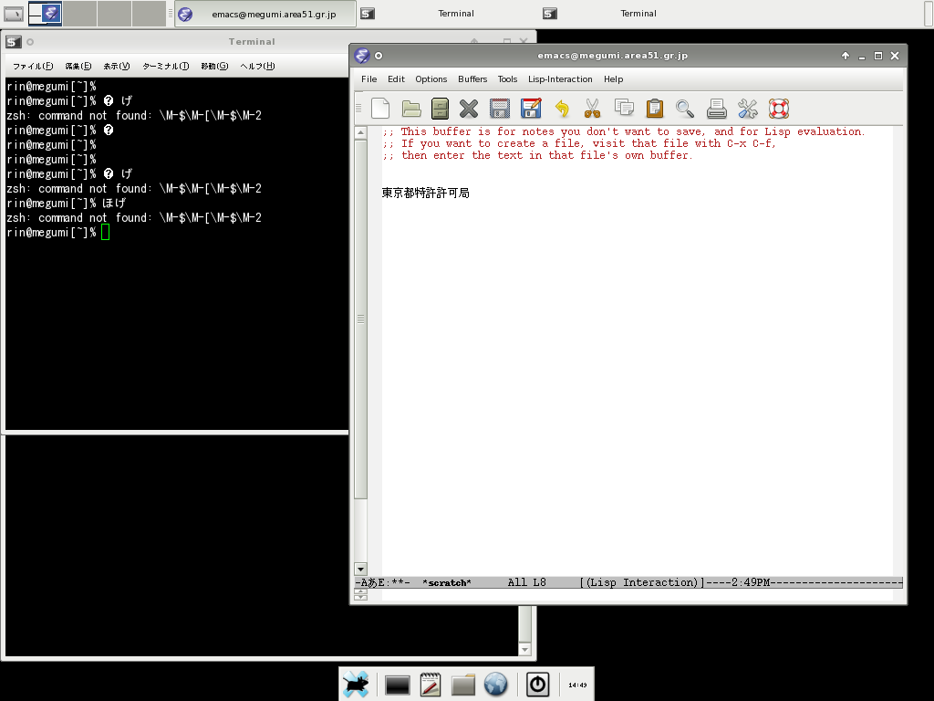Click *scratch* buffer name in mode line
The height and width of the screenshot is (701, 934).
click(447, 582)
